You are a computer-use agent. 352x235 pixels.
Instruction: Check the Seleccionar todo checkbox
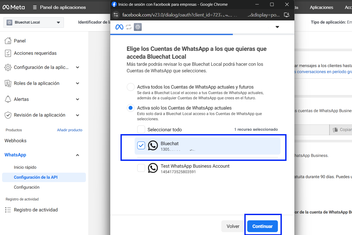[x=141, y=129]
